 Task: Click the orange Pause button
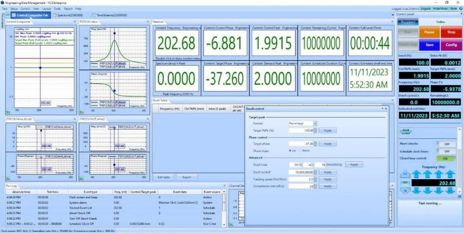(x=429, y=32)
